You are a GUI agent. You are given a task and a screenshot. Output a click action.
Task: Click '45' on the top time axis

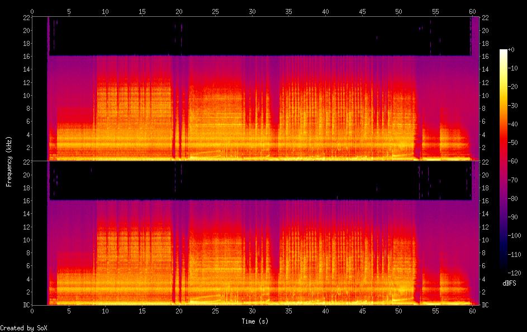[x=362, y=11]
